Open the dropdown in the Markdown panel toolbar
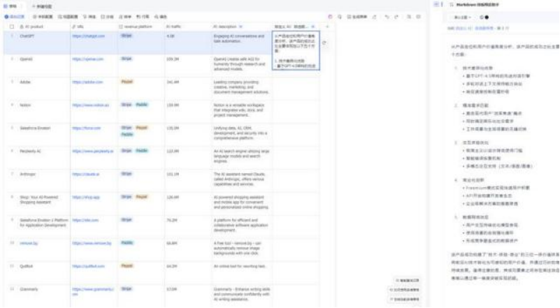 pyautogui.click(x=462, y=17)
